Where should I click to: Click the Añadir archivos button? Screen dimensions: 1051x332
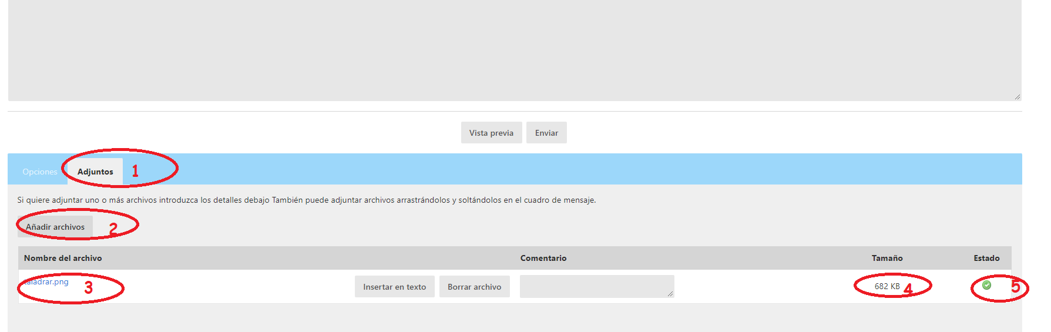(x=55, y=227)
